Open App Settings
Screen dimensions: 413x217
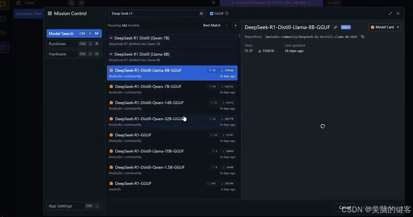(x=74, y=206)
